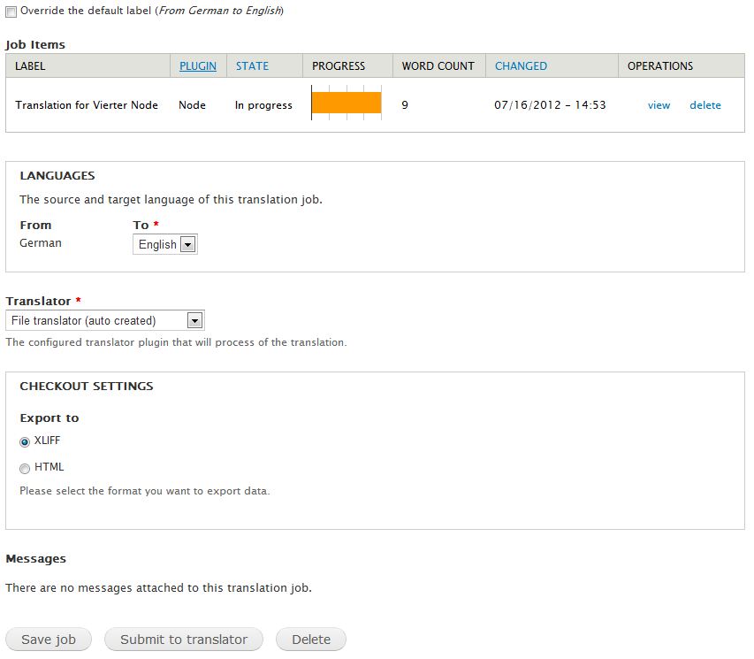Screen dimensions: 754x659
Task: Click the PROGRESS column header
Action: [339, 66]
